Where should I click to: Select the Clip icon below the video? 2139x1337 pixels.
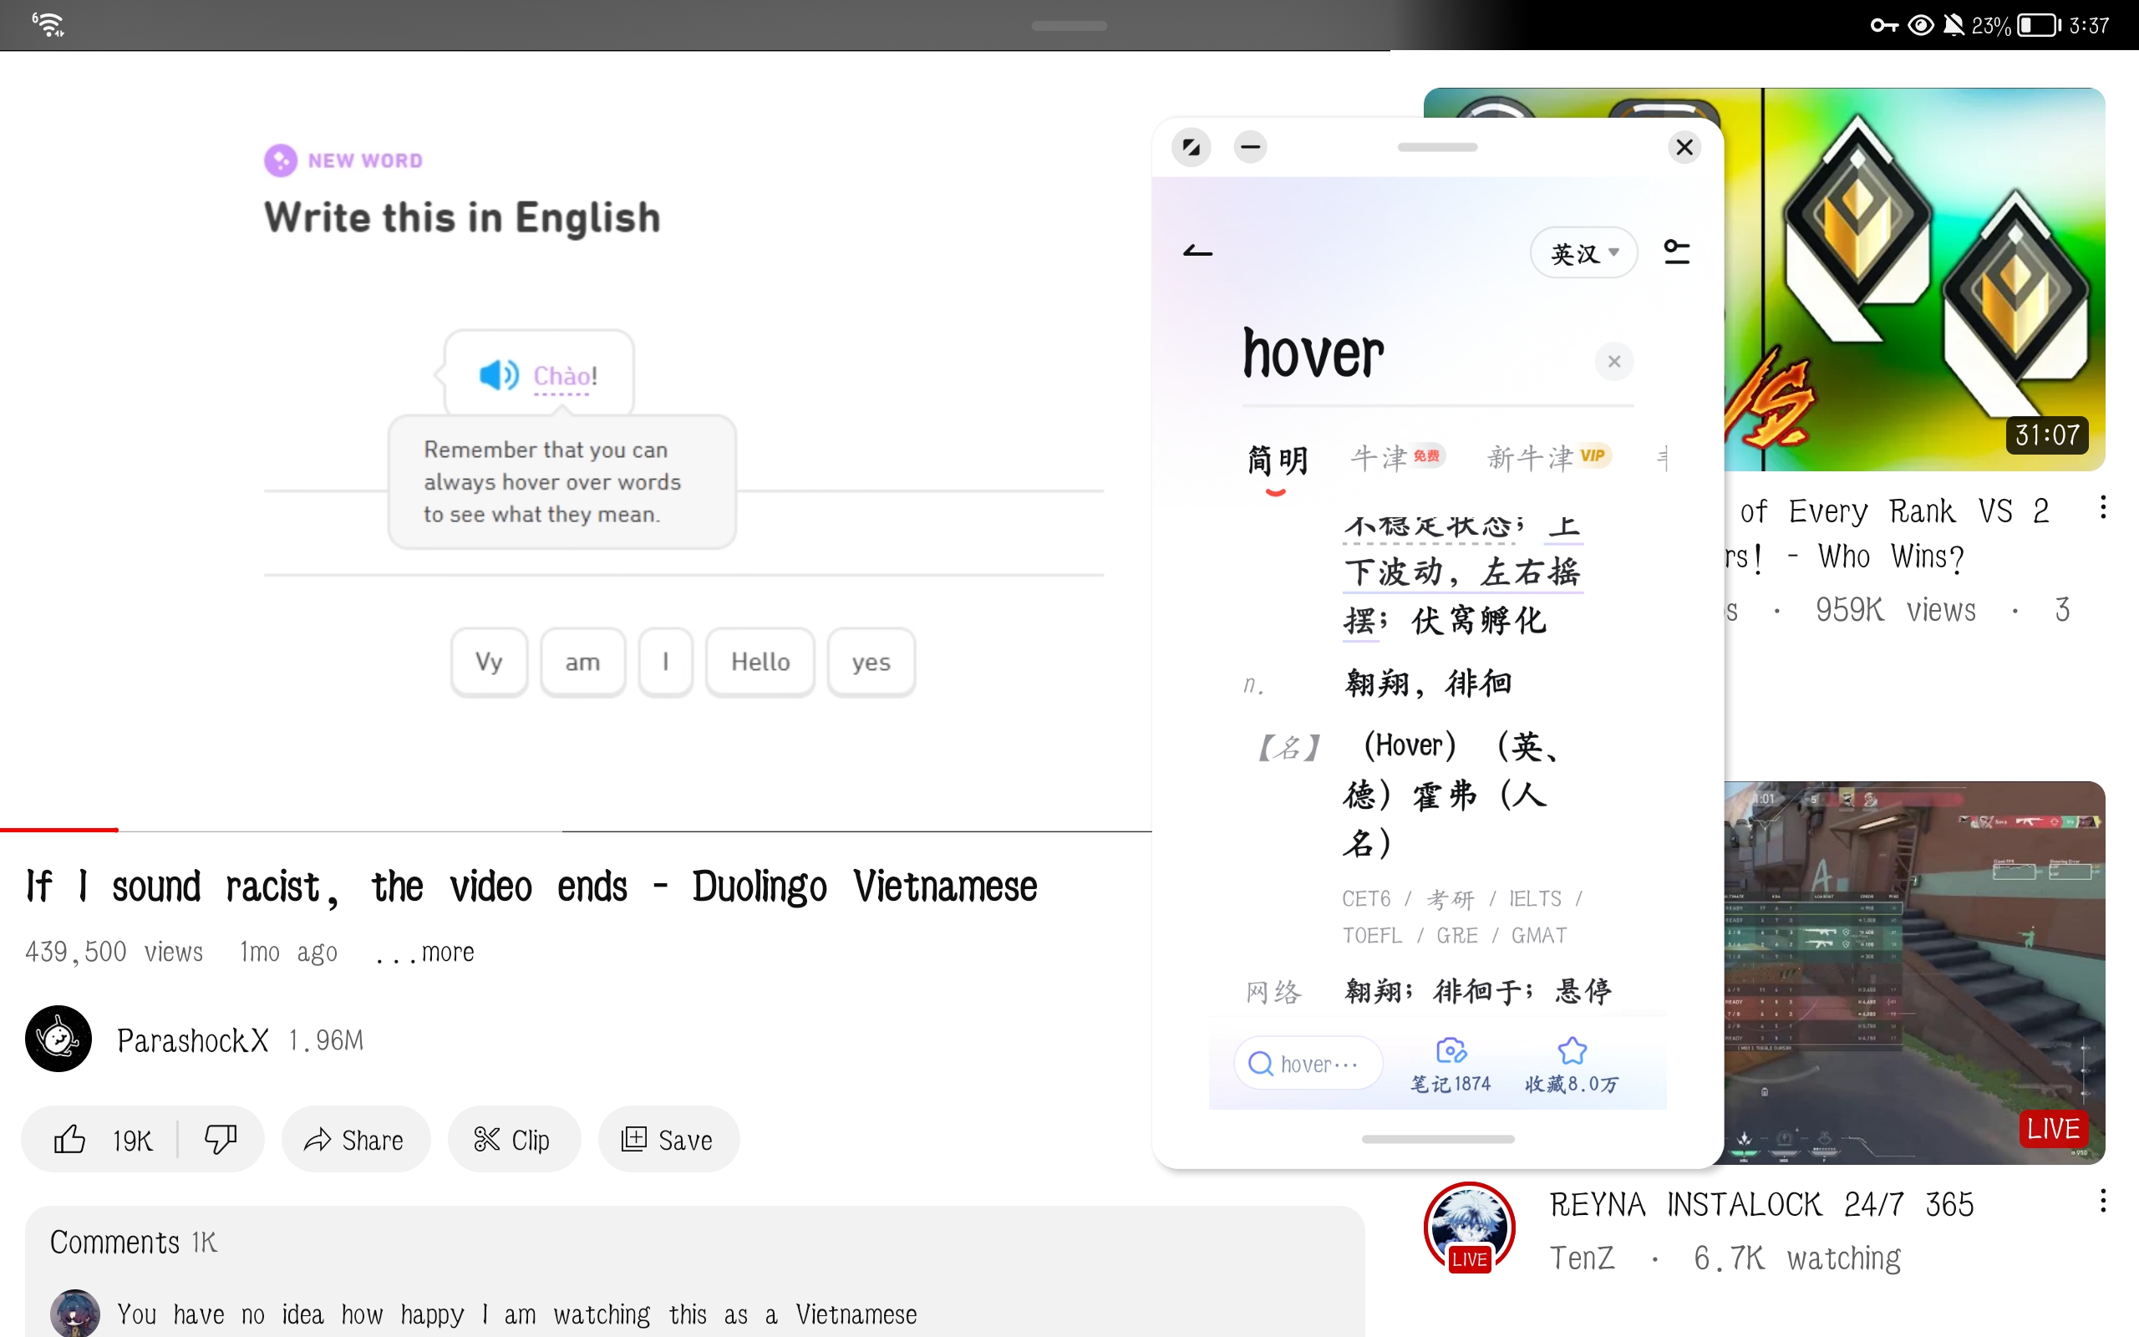(514, 1139)
